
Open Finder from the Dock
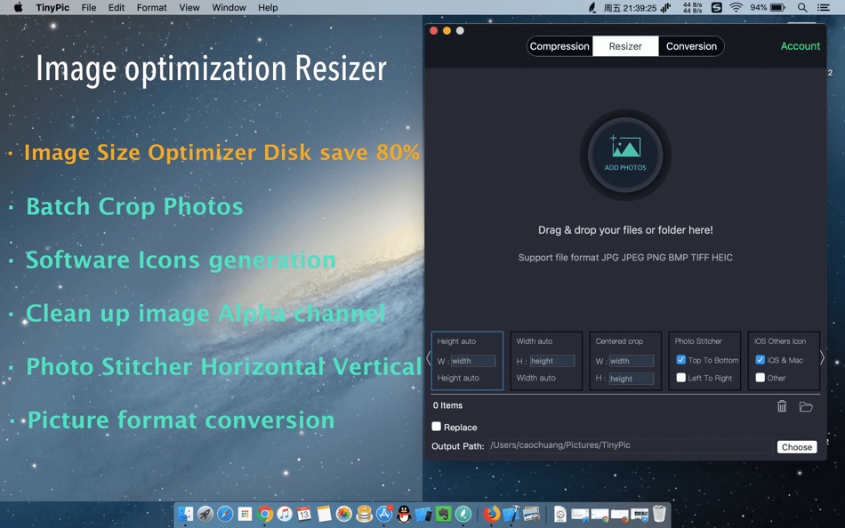[185, 514]
